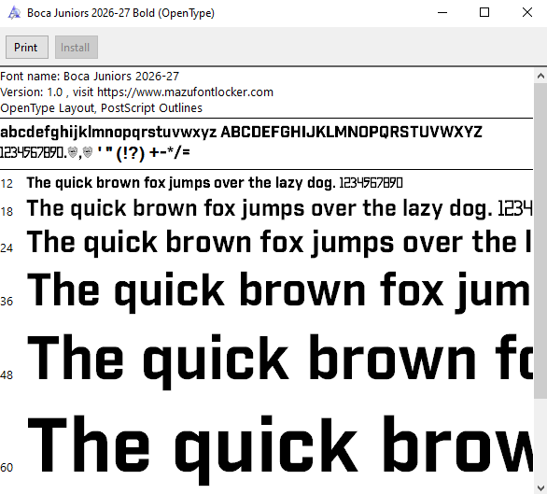Screen dimensions: 547x494
Task: Click the Font name line in the header
Action: (90, 76)
